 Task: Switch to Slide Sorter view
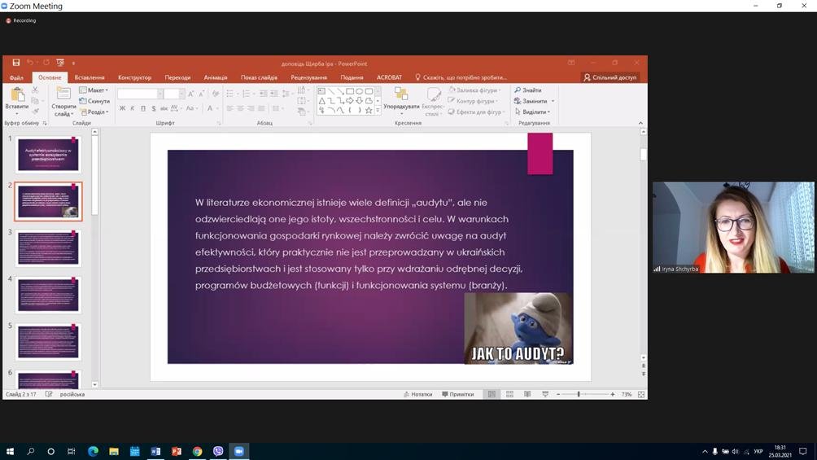[x=509, y=394]
